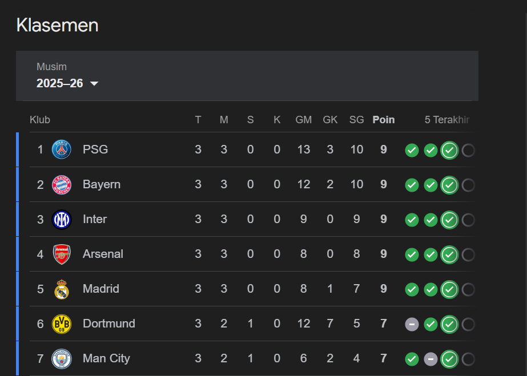The image size is (527, 376).
Task: Open the Dortmund team name link
Action: click(x=109, y=324)
